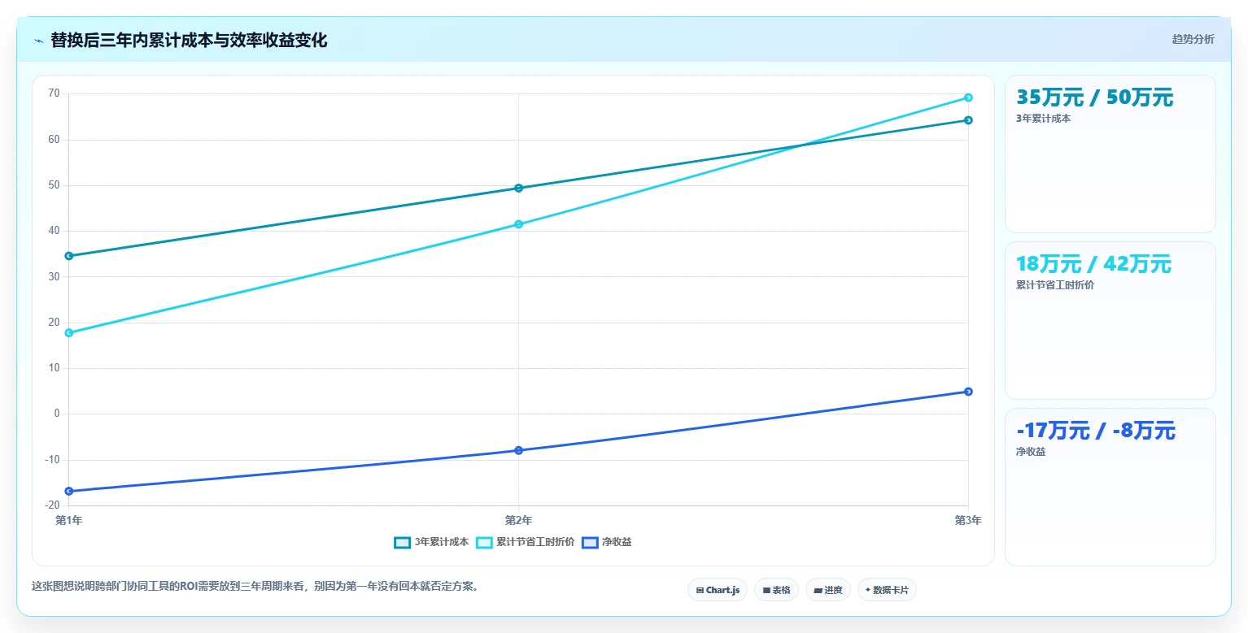This screenshot has width=1248, height=633.
Task: Click the -17万元 / -8万元 card value
Action: [x=1096, y=431]
